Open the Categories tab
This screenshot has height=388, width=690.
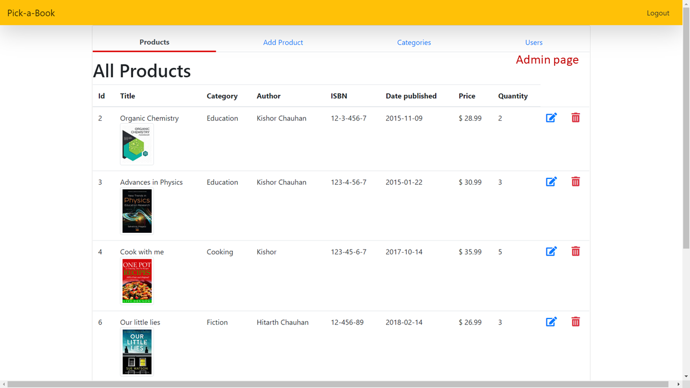coord(414,42)
